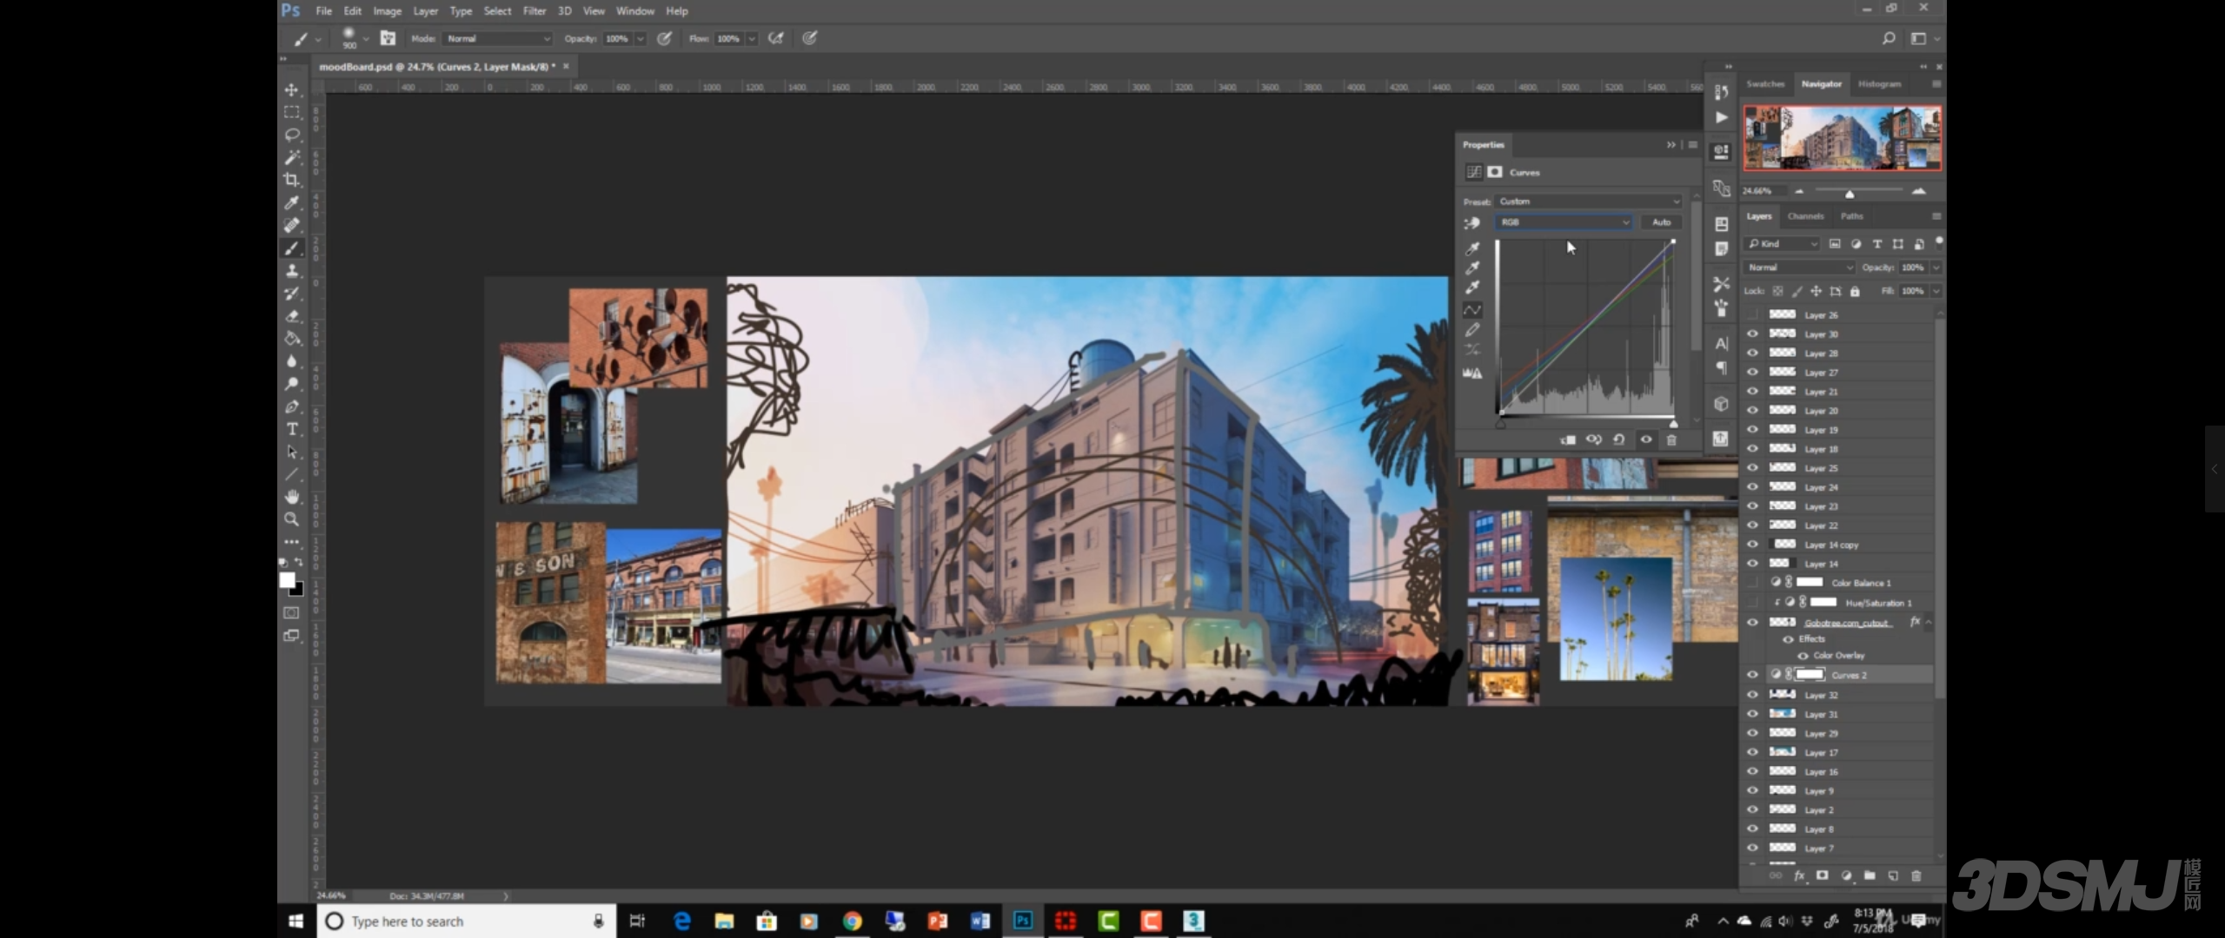Open the Filter menu
The width and height of the screenshot is (2225, 938).
(x=534, y=11)
